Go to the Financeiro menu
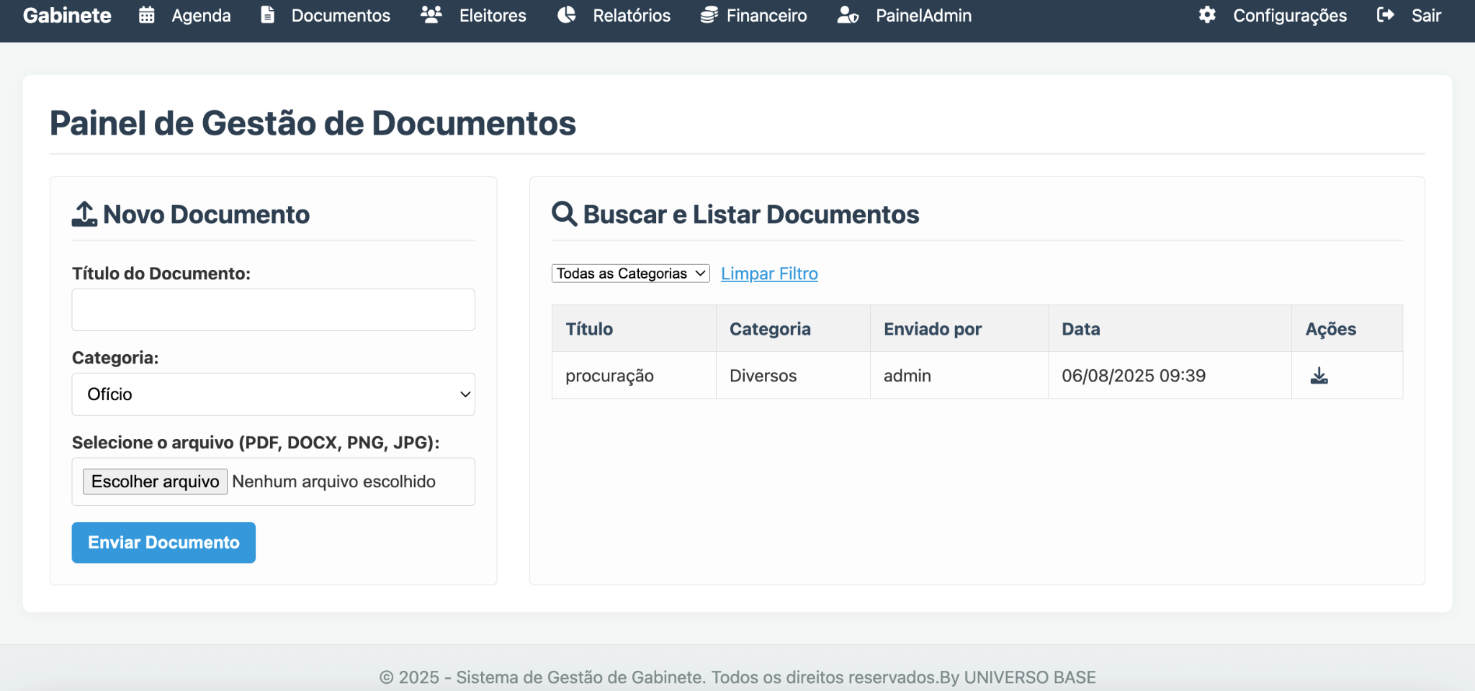 [x=766, y=15]
